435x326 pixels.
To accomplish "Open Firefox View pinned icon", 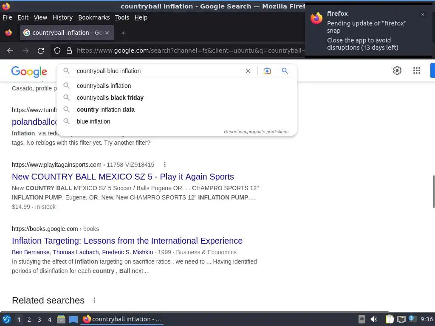I will point(8,33).
